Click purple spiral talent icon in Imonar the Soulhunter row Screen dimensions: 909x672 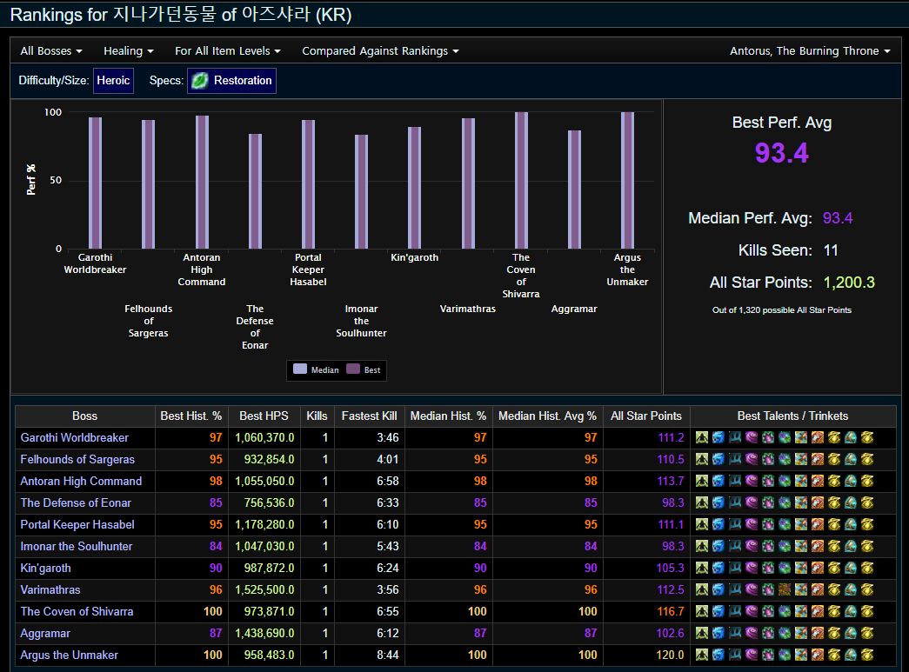(x=752, y=546)
